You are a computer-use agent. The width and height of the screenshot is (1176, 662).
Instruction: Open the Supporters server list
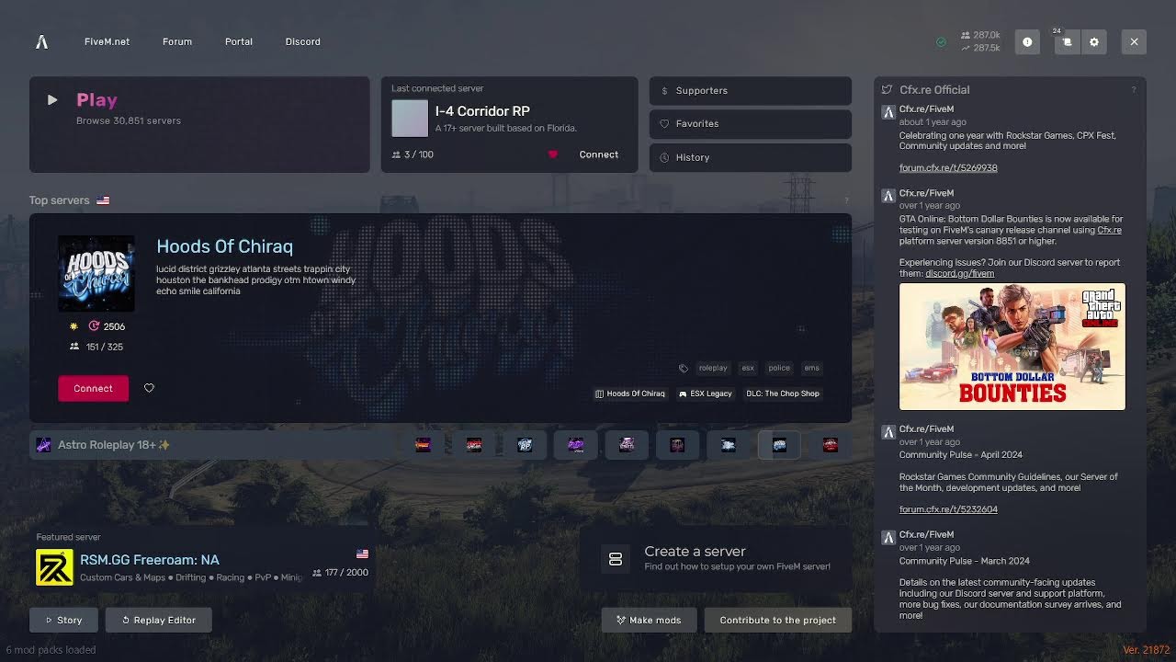click(x=751, y=91)
